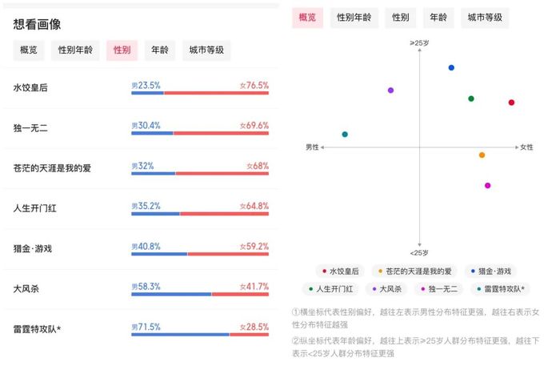
Task: Click the teal scatter point on the left
Action: pyautogui.click(x=345, y=135)
